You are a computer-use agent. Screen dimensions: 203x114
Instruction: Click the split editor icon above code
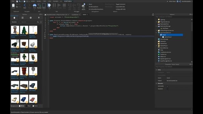click(153, 15)
